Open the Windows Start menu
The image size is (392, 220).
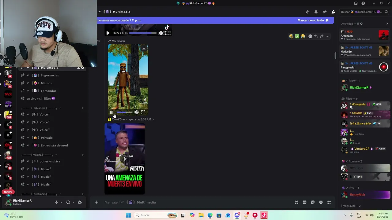pyautogui.click(x=128, y=215)
